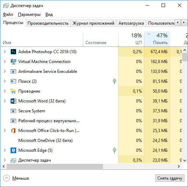Collapse details with the Меньше arrow
This screenshot has width=188, height=187.
[6, 178]
